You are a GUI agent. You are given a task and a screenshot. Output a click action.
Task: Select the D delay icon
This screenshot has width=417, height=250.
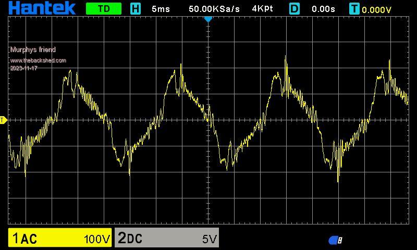pyautogui.click(x=295, y=9)
